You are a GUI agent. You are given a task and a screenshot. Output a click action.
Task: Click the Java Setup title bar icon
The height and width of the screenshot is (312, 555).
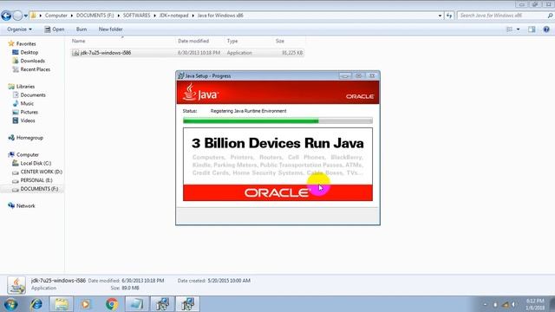pos(181,75)
